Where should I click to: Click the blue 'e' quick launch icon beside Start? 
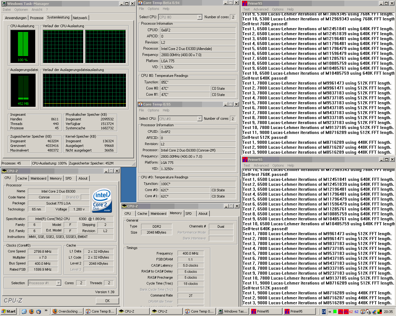[x=24, y=311]
